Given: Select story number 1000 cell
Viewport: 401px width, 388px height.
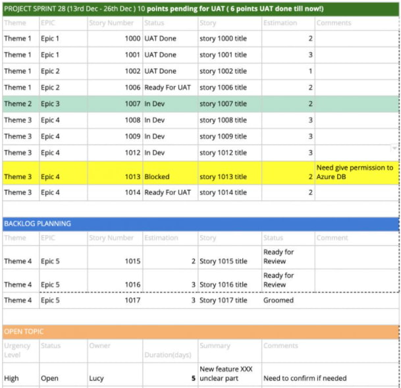Looking at the screenshot, I should pyautogui.click(x=115, y=39).
